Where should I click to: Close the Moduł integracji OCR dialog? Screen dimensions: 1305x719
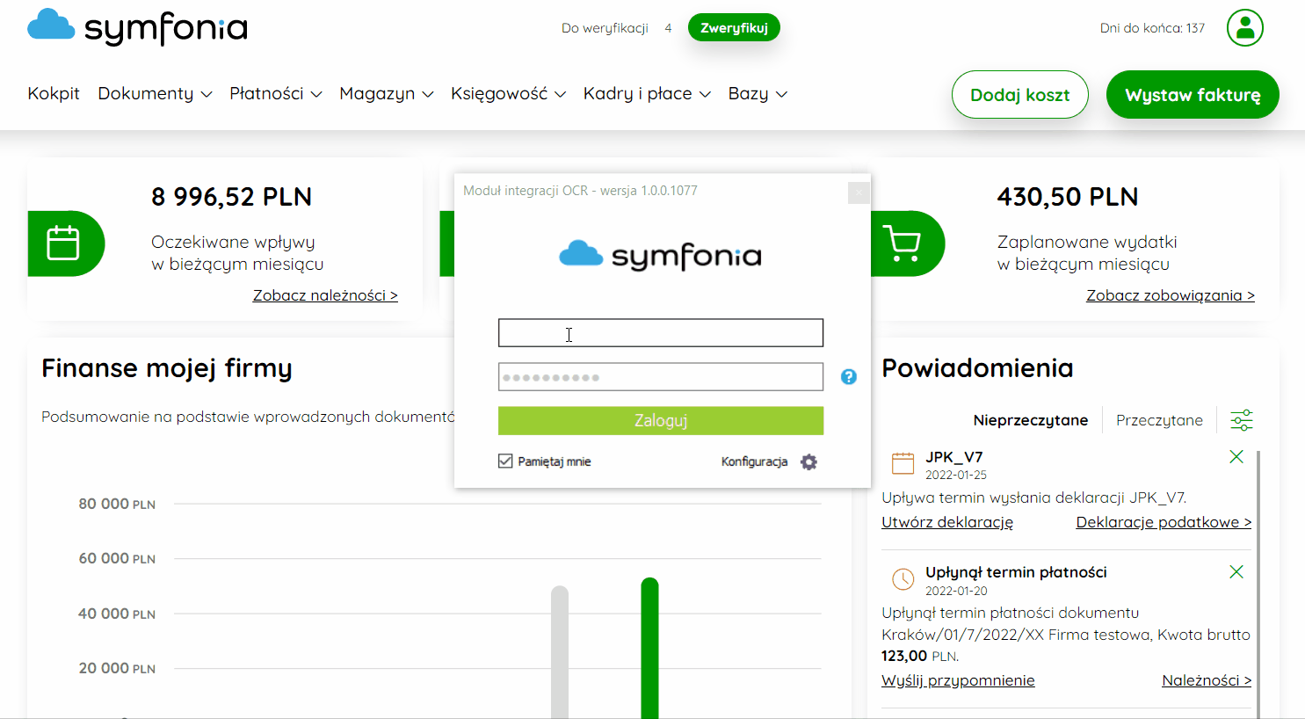(859, 192)
